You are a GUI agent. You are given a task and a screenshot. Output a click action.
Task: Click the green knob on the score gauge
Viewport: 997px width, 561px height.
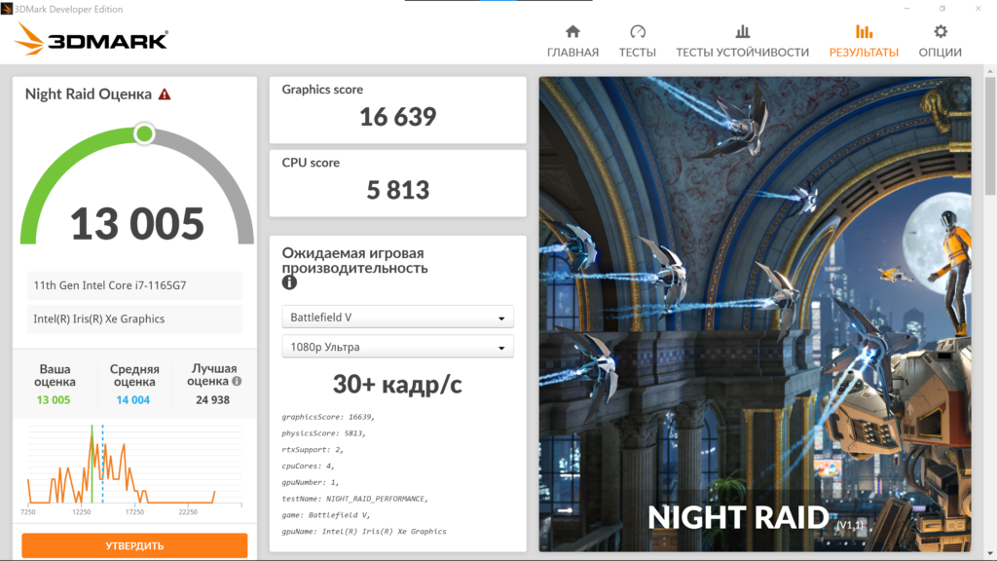click(144, 133)
